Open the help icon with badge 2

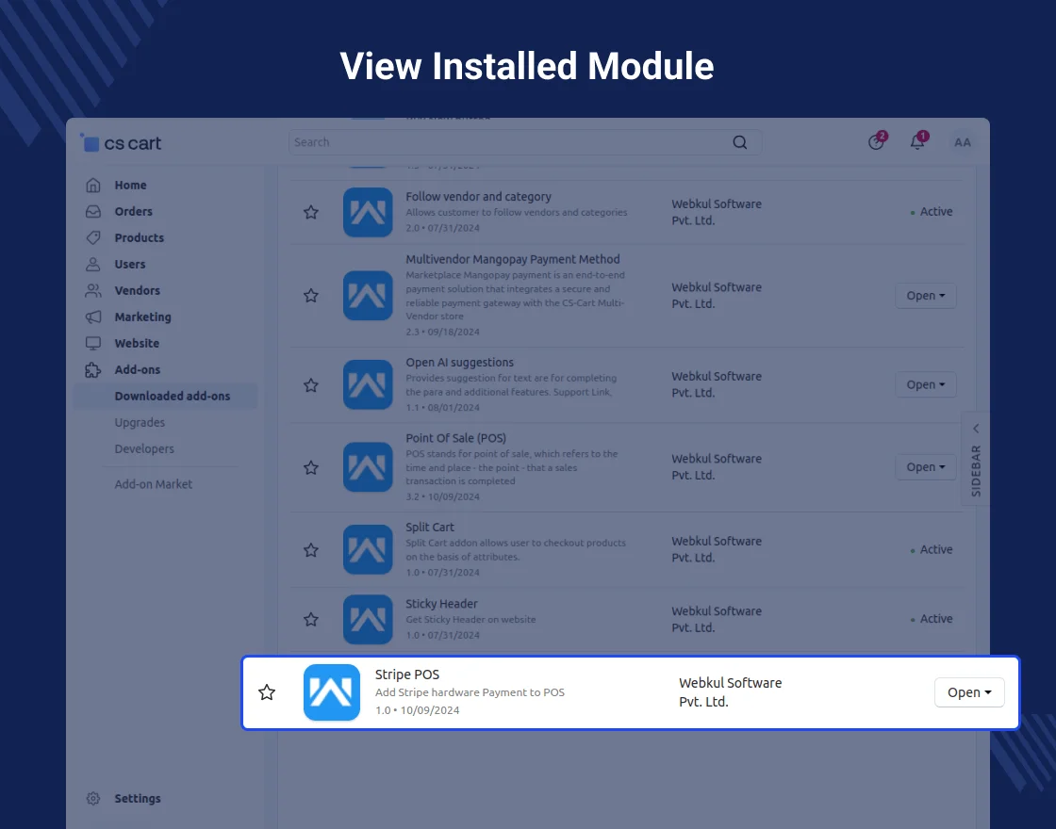click(876, 142)
